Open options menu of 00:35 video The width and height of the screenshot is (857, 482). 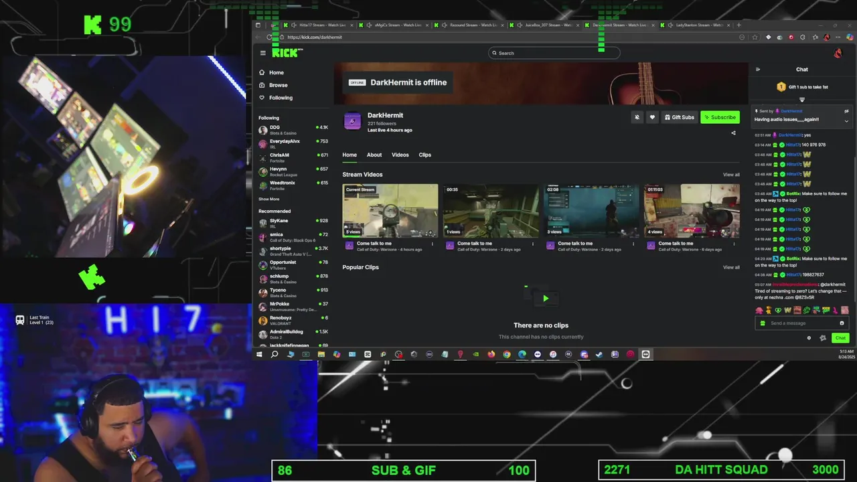pos(533,244)
